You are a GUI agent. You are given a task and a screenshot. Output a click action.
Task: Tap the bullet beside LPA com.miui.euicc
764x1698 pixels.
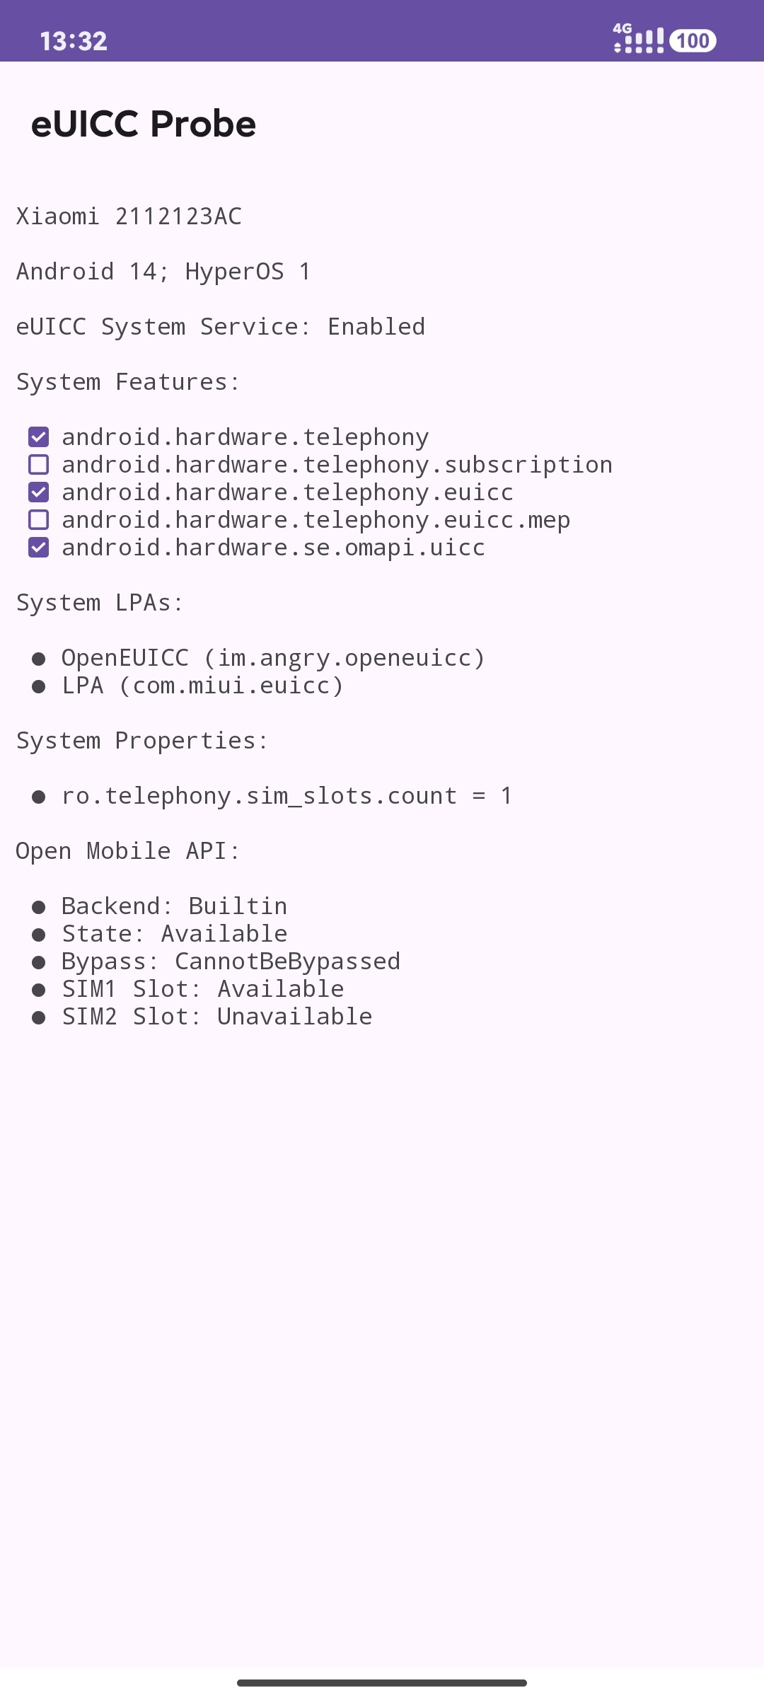tap(39, 687)
